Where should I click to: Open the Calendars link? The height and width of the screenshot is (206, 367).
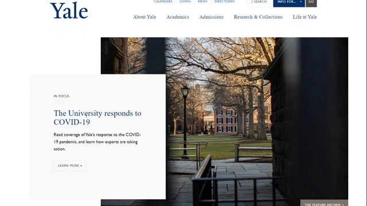tap(163, 1)
